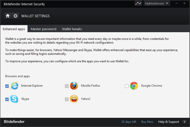This screenshot has width=190, height=127.
Task: Click the Browsers and apps heading
Action: click(x=17, y=76)
